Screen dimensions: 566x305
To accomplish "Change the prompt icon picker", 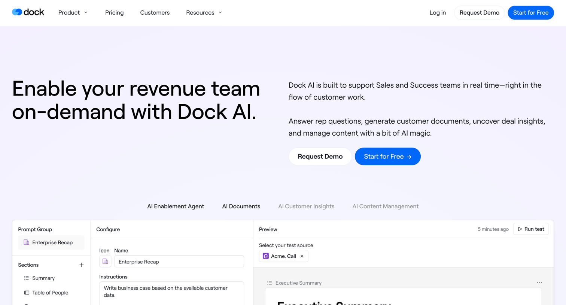I will [x=105, y=262].
